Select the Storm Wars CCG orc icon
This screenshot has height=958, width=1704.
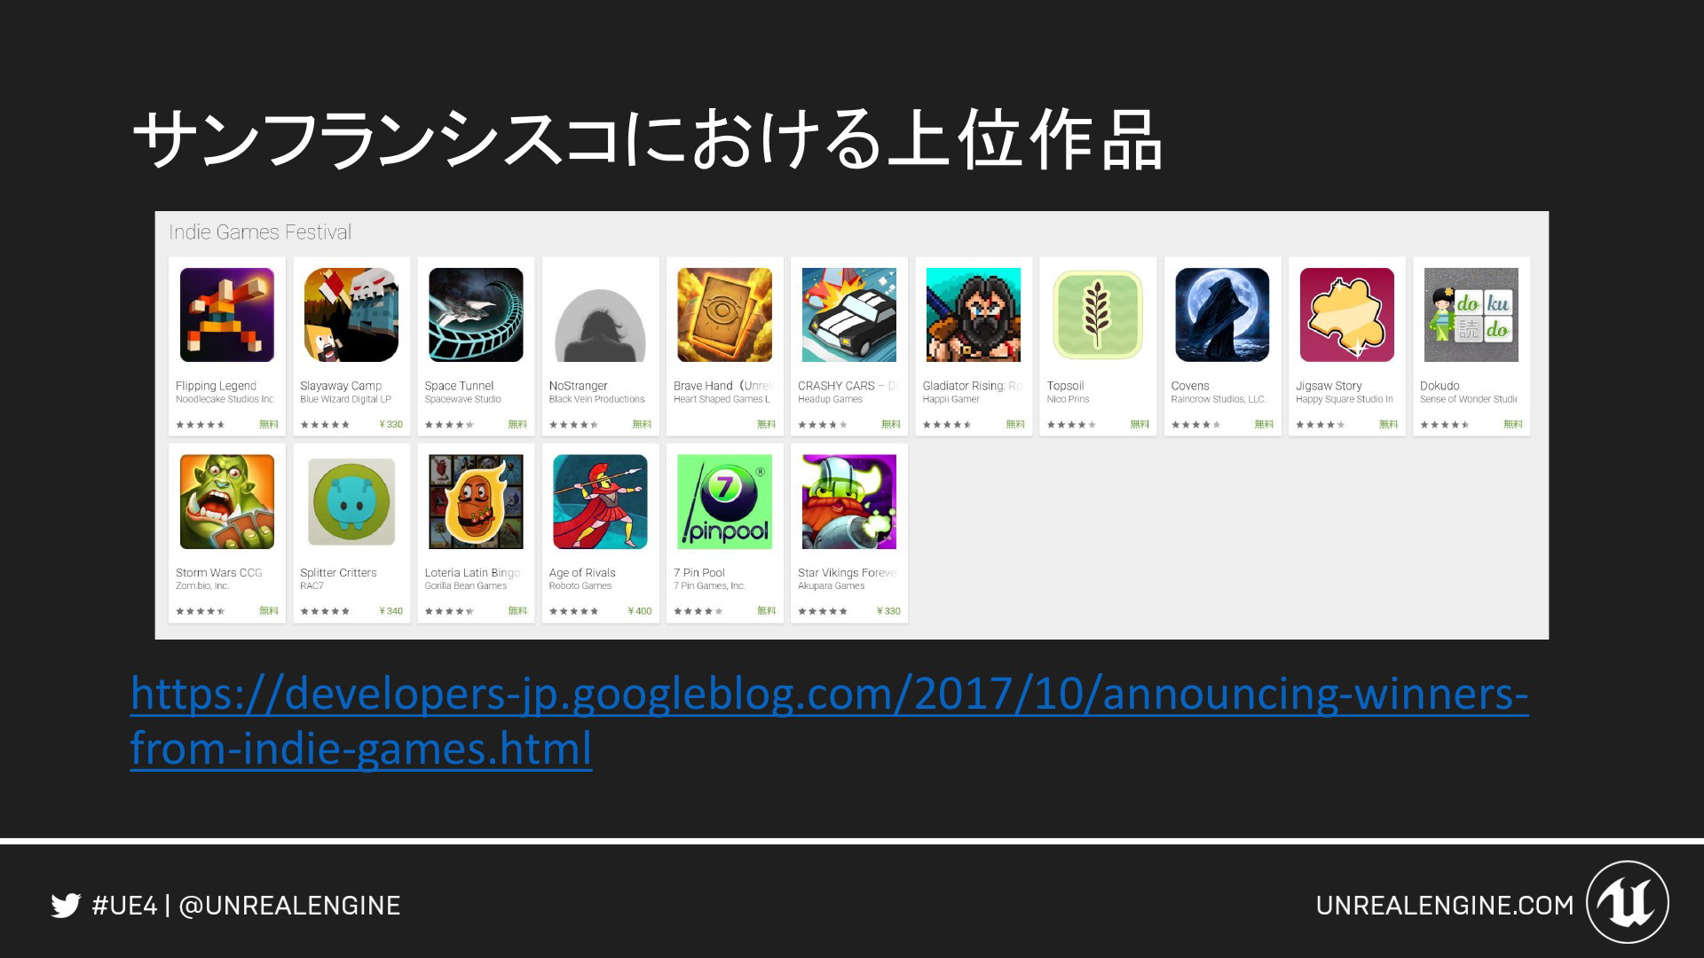(227, 502)
